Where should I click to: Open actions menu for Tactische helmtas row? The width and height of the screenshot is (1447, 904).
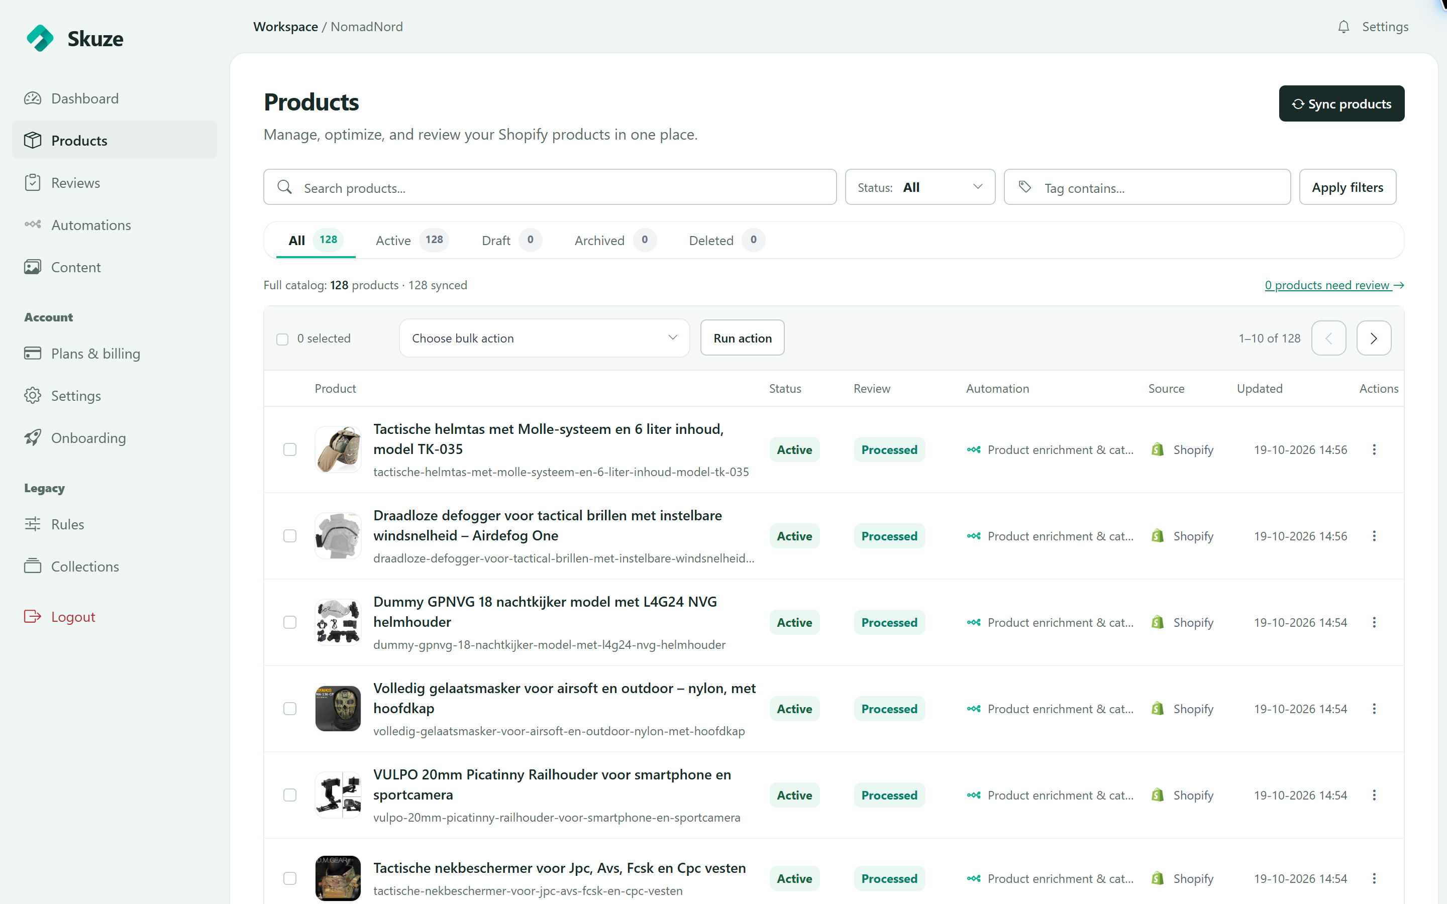pyautogui.click(x=1374, y=449)
